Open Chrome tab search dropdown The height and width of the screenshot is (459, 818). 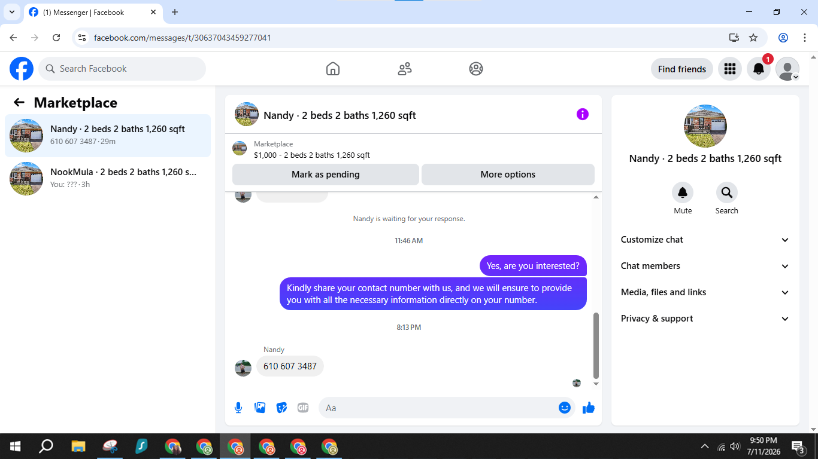tap(12, 12)
